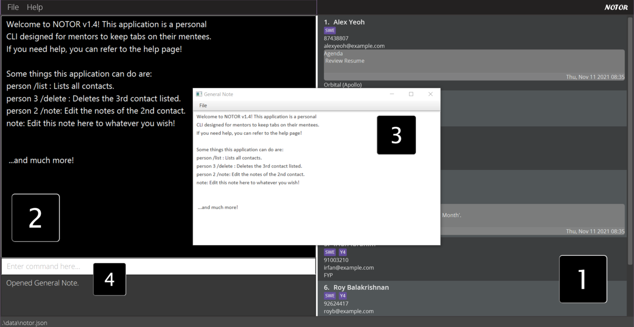Minimize the General Note window
Viewport: 634px width, 327px height.
(392, 94)
